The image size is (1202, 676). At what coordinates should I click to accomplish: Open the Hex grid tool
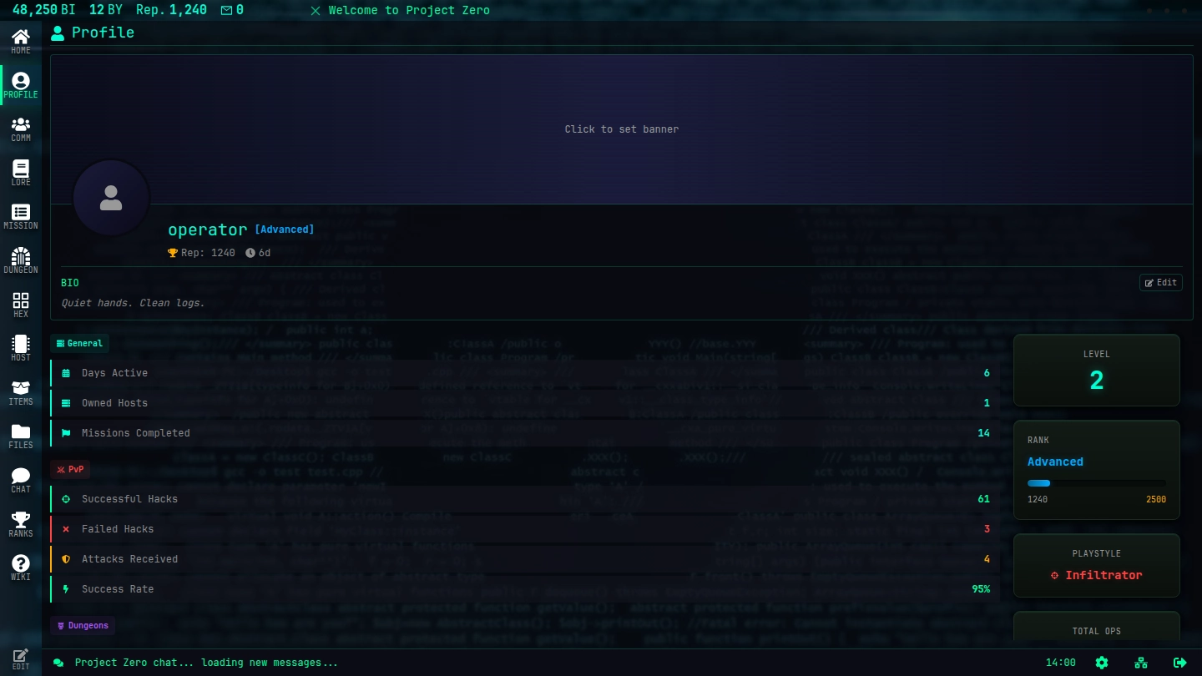(21, 305)
